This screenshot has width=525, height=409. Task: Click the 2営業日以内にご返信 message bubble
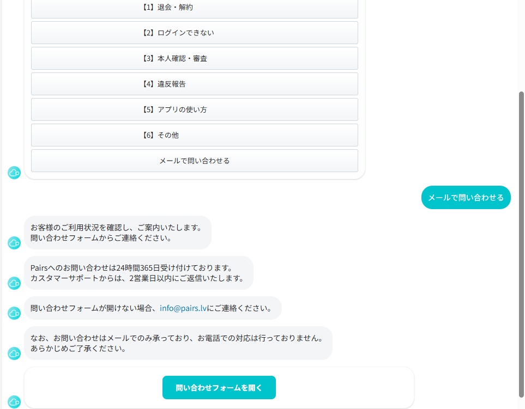pos(138,273)
